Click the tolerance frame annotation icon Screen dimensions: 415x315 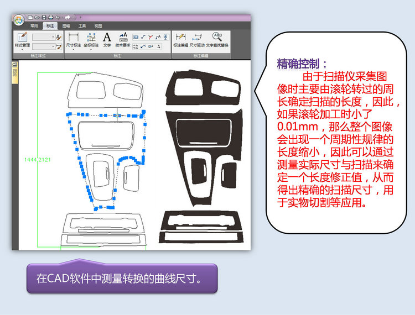pos(136,37)
